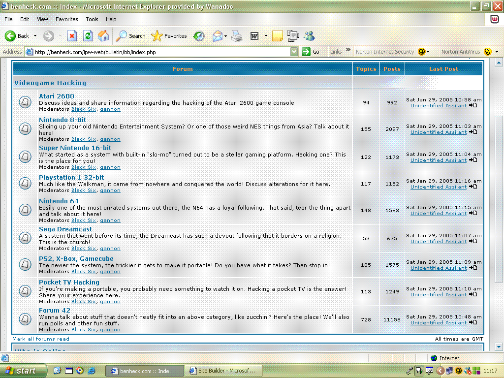Open the Mail button dropdown arrow
Image resolution: width=504 pixels, height=378 pixels.
coord(225,36)
